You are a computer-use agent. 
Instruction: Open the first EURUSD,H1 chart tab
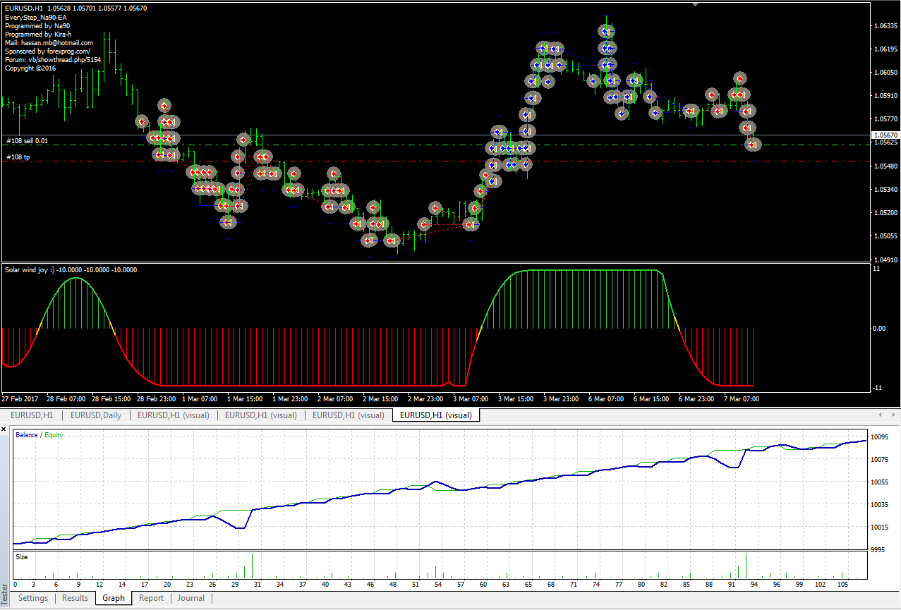pos(32,415)
